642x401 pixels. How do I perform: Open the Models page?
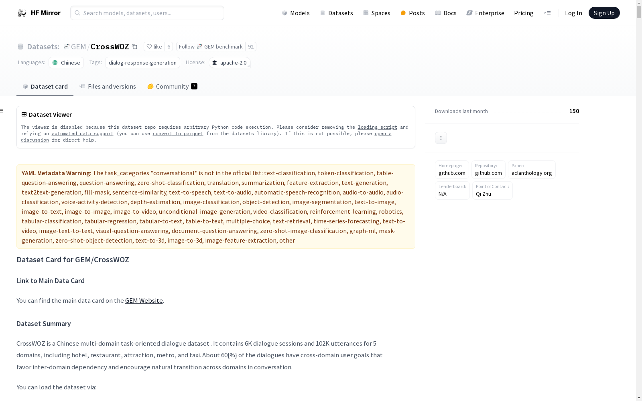296,13
